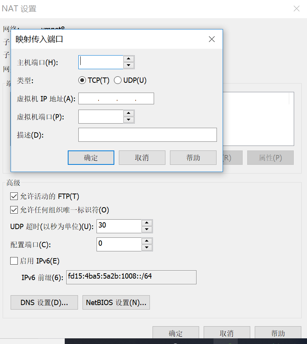Image resolution: width=307 pixels, height=344 pixels.
Task: Cancel the 映射传入端口 dialog
Action: pyautogui.click(x=142, y=158)
